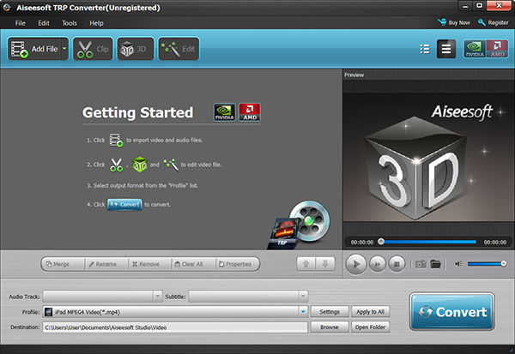Image resolution: width=515 pixels, height=354 pixels.
Task: Open the Edit menu
Action: pos(44,23)
